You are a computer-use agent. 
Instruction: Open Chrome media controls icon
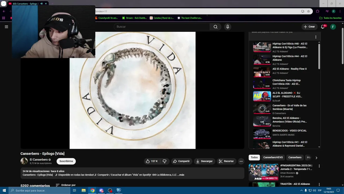(327, 11)
